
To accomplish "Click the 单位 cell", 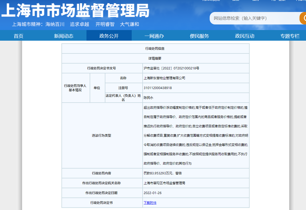I will [97, 88].
